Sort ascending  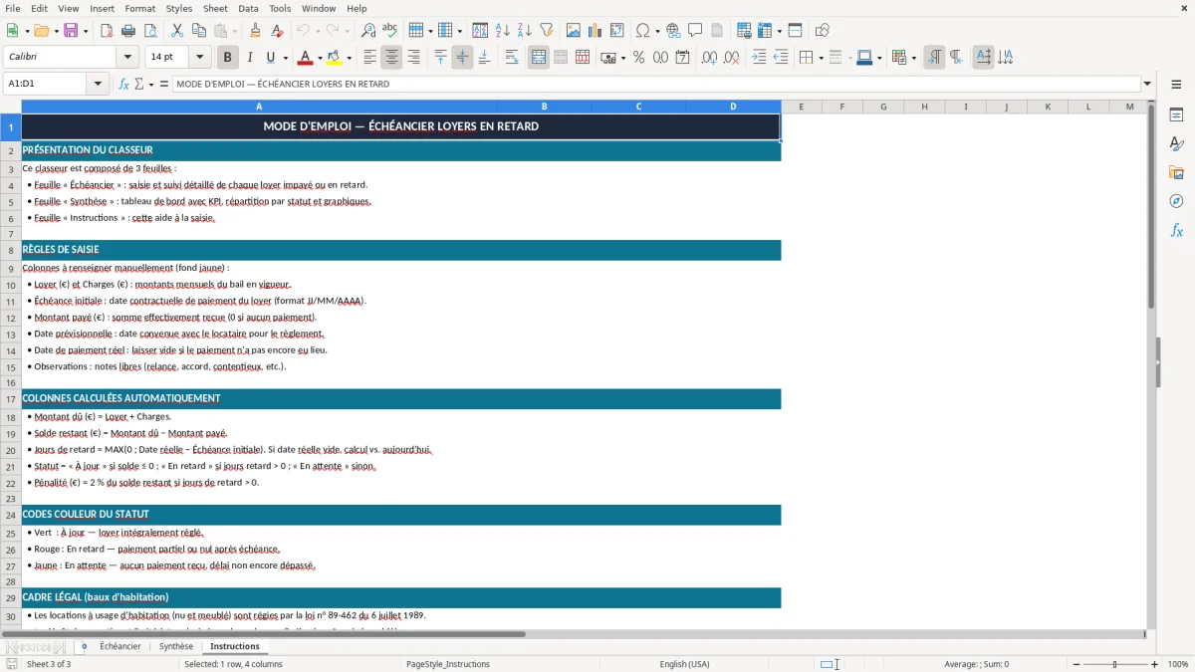503,31
